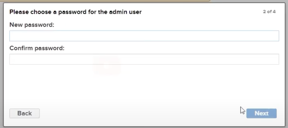The height and width of the screenshot is (128, 288).
Task: Proceed with the Next button
Action: 261,113
